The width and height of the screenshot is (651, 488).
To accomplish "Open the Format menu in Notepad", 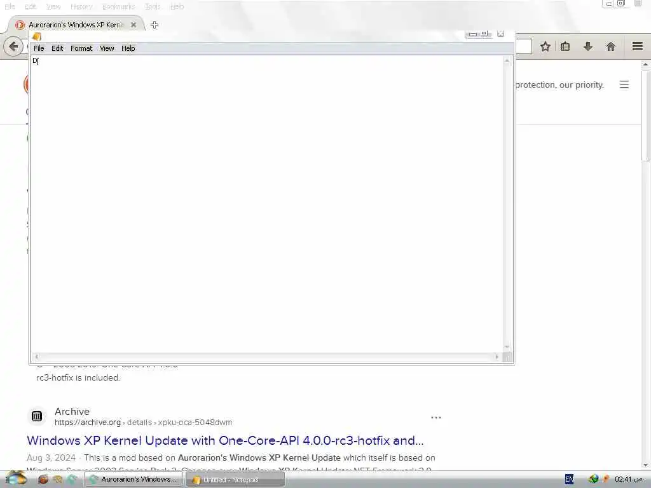I will click(81, 48).
